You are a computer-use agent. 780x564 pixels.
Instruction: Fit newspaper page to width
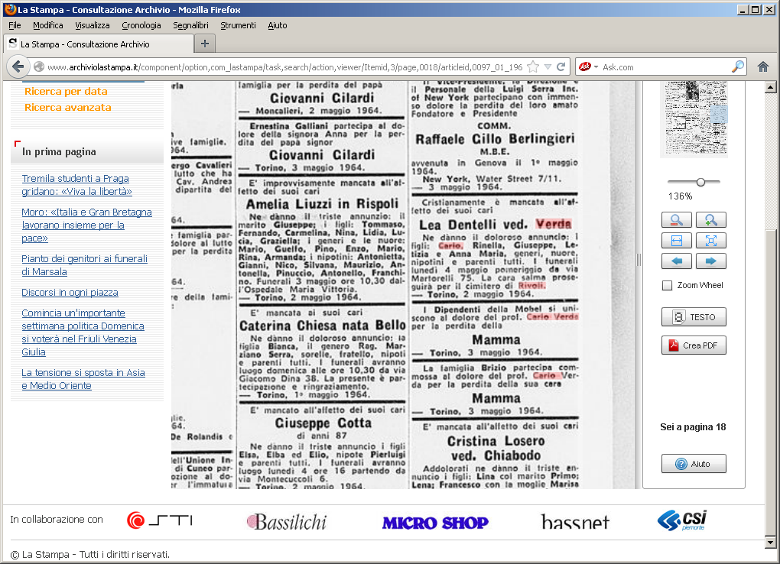(677, 241)
